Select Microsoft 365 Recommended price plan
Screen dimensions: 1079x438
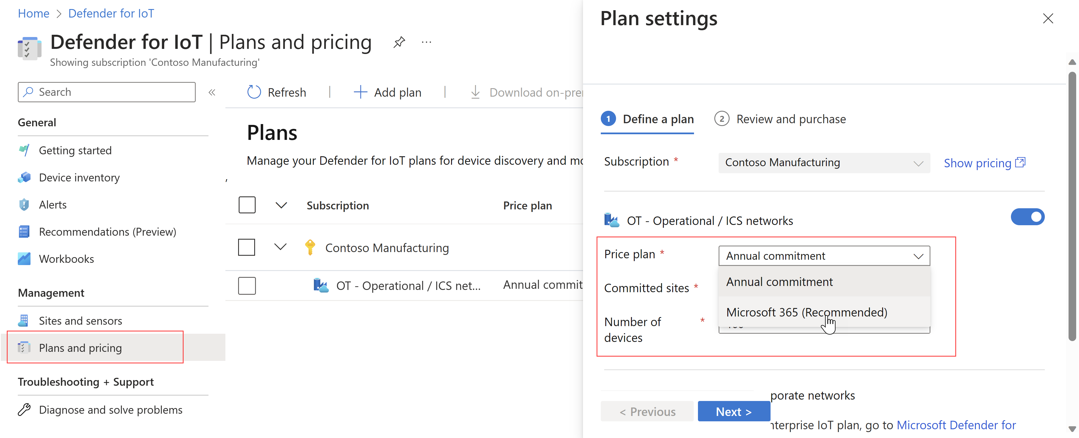[x=807, y=312]
